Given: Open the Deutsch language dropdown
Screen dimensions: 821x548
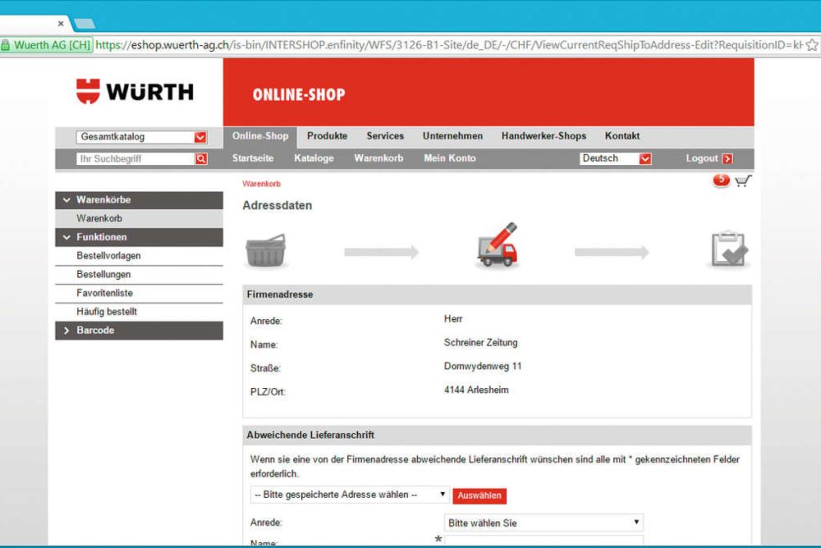Looking at the screenshot, I should coord(615,158).
